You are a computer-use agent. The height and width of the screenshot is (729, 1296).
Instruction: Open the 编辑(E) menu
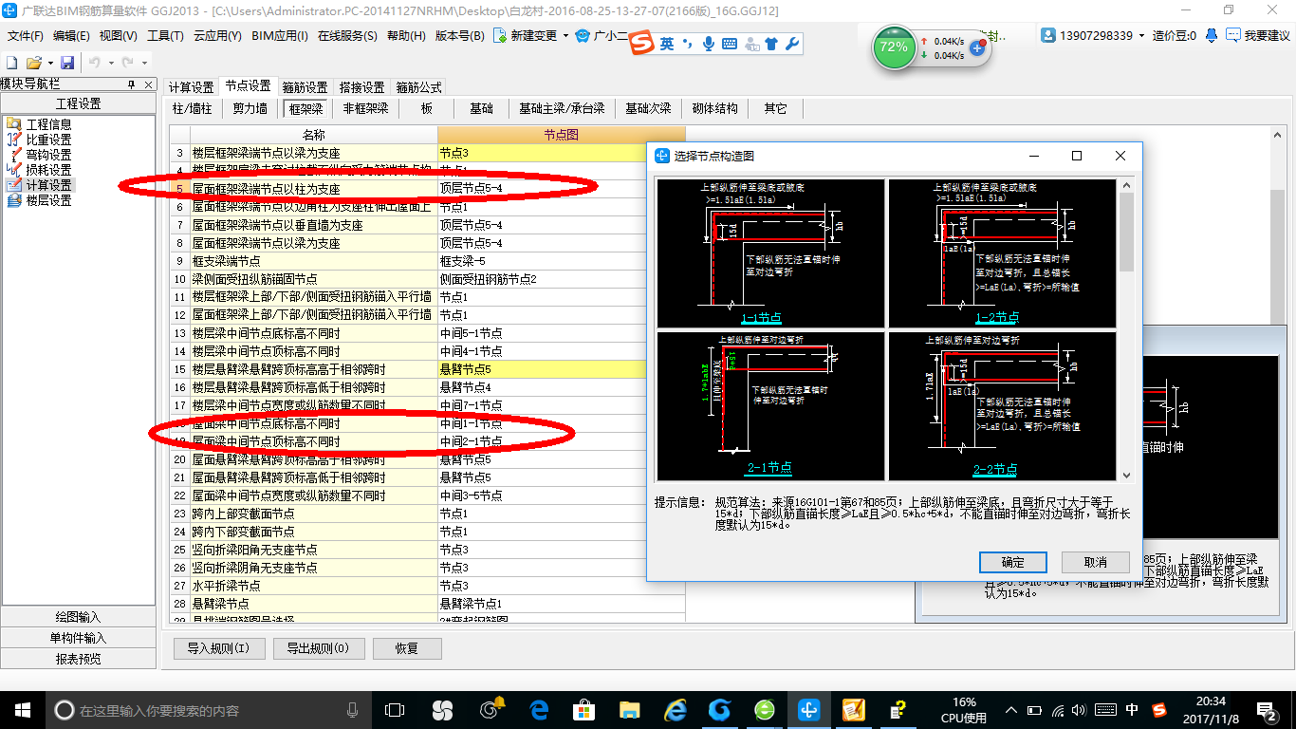click(x=71, y=36)
